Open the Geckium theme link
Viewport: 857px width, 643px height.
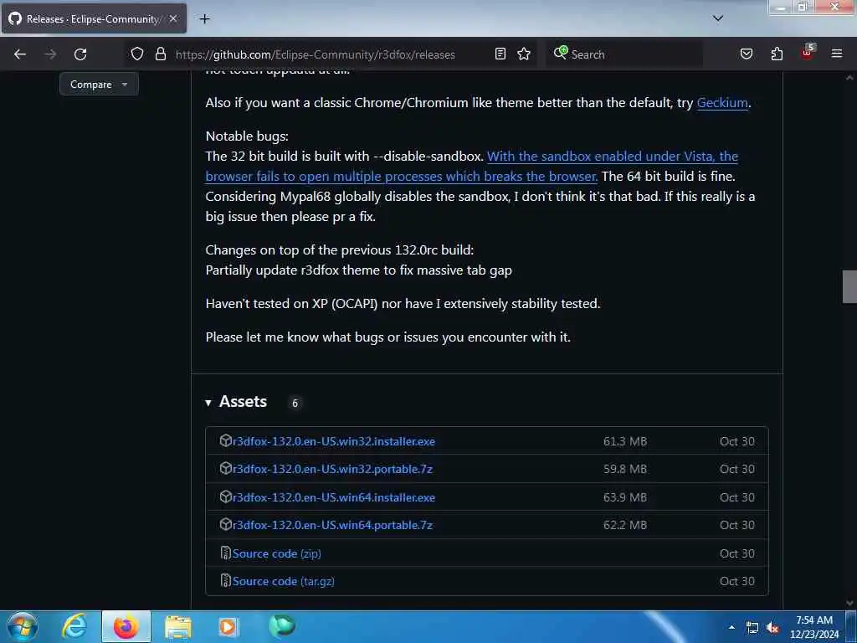[722, 103]
